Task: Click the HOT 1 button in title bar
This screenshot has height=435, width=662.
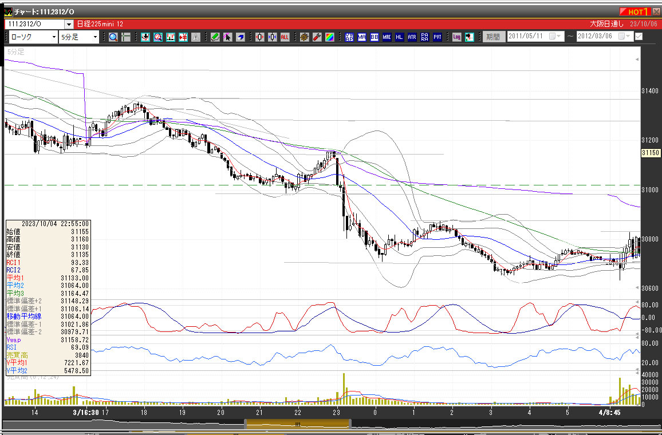Action: (635, 12)
